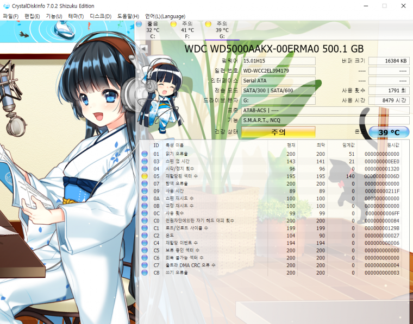
Task: Click the power on count 1791 회
Action: pos(389,91)
